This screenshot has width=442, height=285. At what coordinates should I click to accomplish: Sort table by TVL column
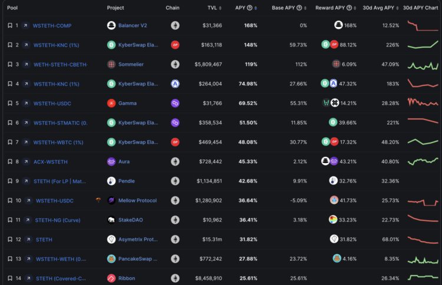pos(216,8)
